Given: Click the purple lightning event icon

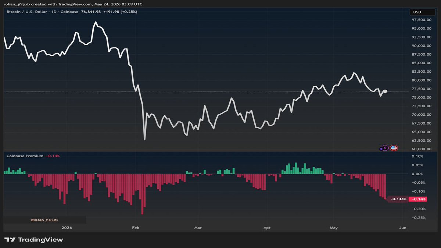Looking at the screenshot, I should click(385, 148).
